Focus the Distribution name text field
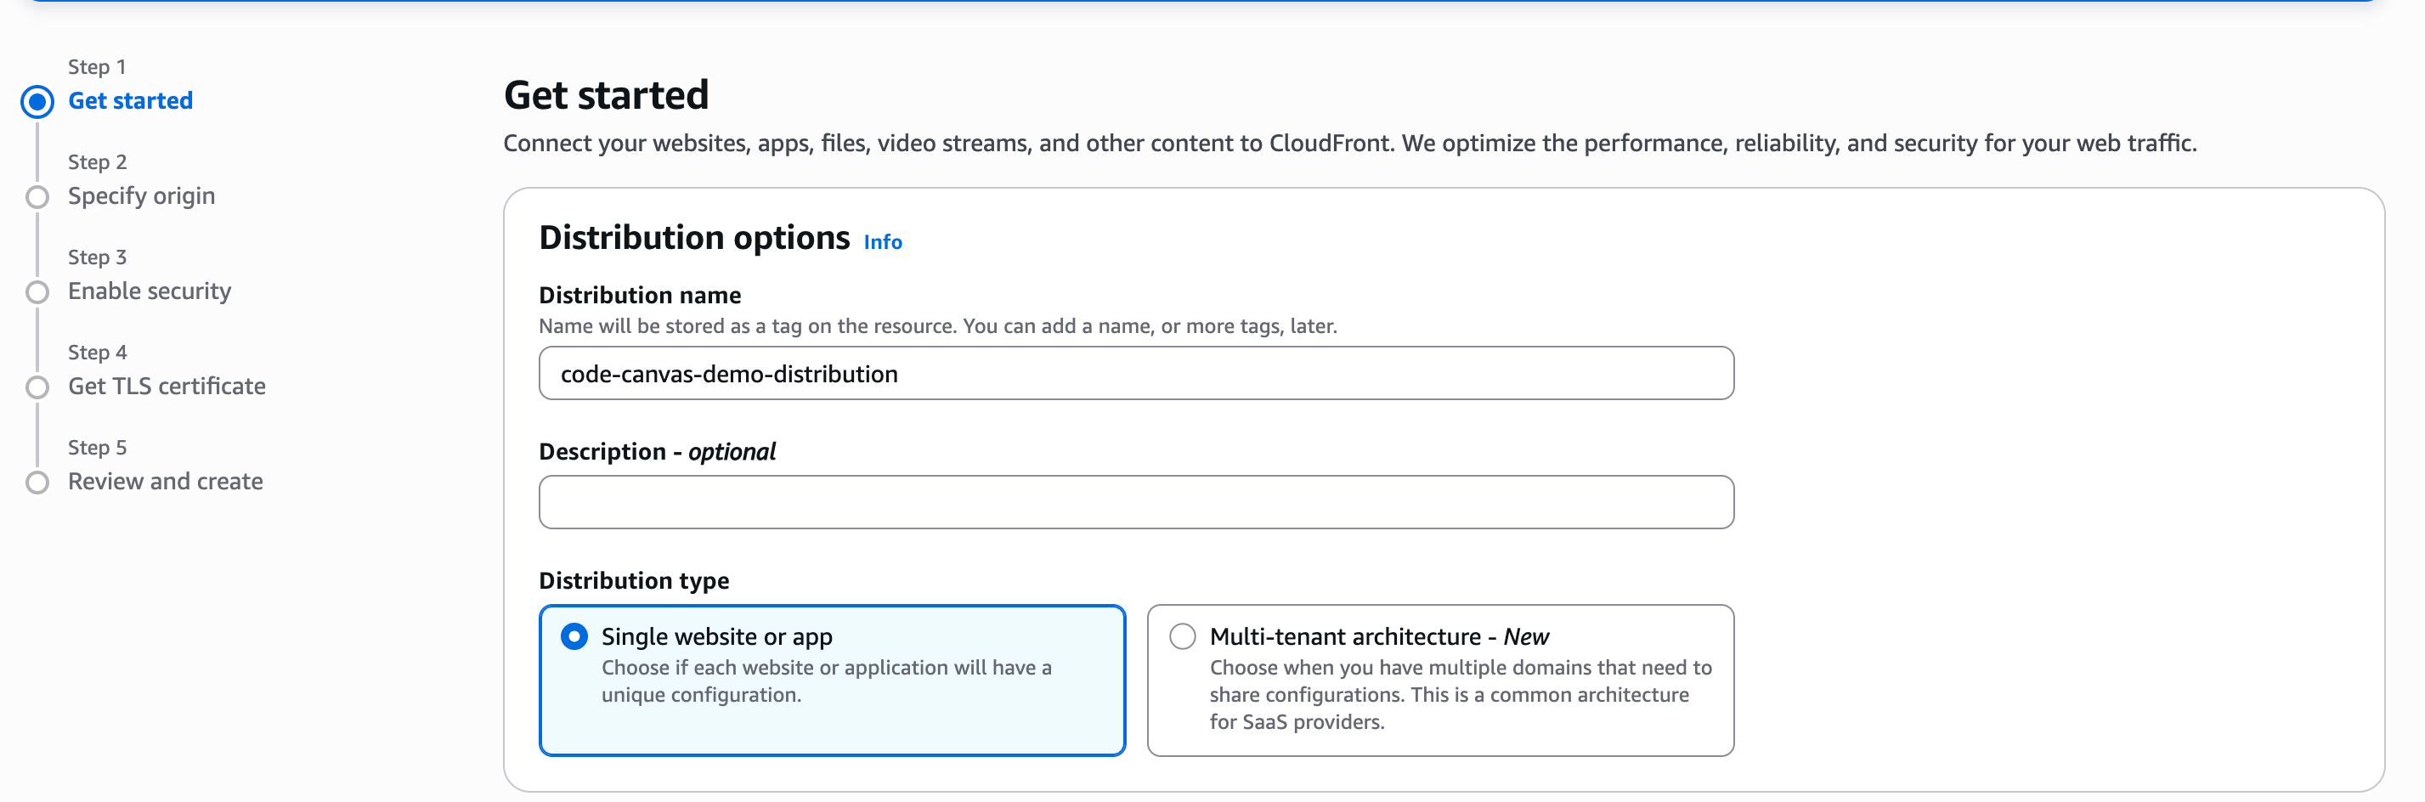Image resolution: width=2425 pixels, height=802 pixels. point(1135,374)
